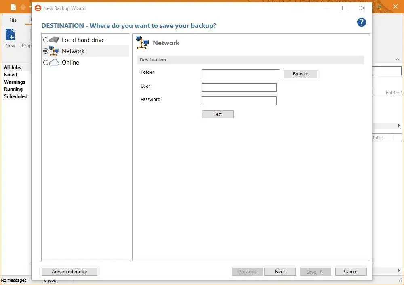
Task: Switch to Advanced mode
Action: coord(69,272)
